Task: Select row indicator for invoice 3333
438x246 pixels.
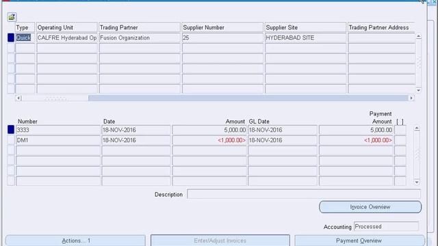Action: (11, 130)
